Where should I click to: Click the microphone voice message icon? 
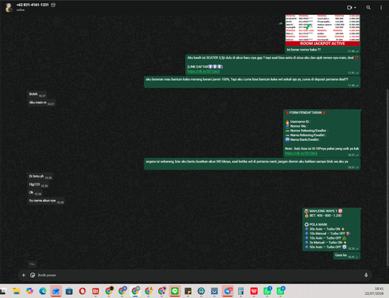coord(366,275)
